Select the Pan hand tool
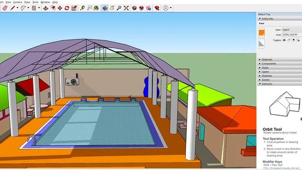The image size is (302, 170). click(x=112, y=8)
